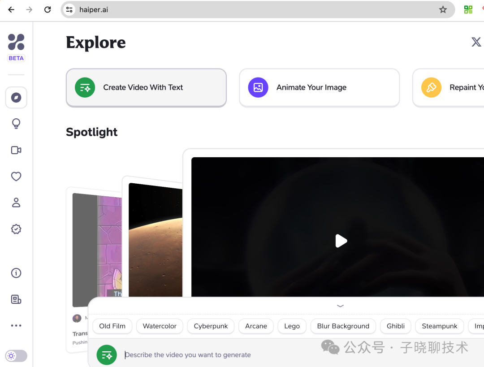The width and height of the screenshot is (484, 367).
Task: Select the Lego style chip
Action: click(292, 326)
